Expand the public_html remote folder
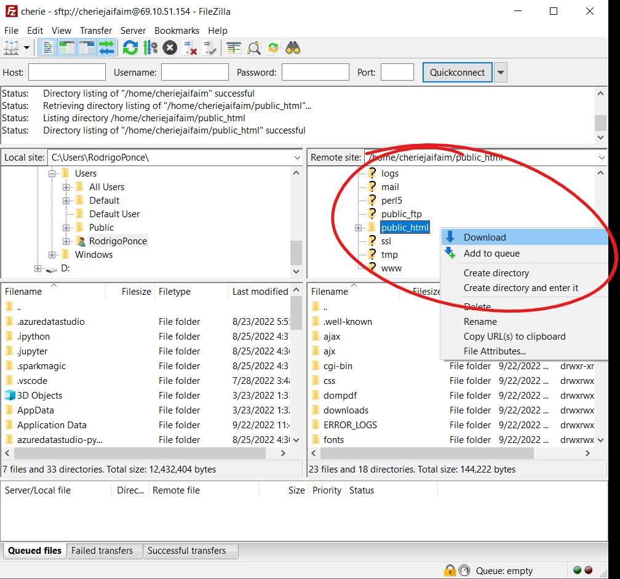Image resolution: width=620 pixels, height=579 pixels. (358, 228)
